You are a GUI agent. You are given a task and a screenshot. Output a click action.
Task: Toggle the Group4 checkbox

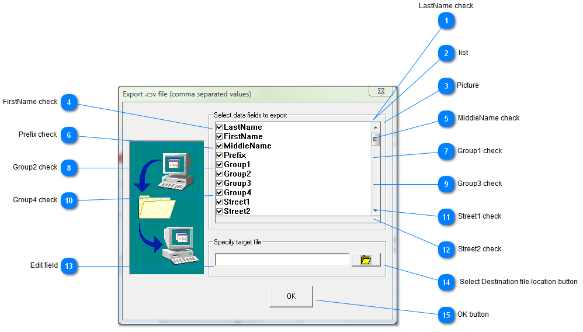tap(220, 192)
